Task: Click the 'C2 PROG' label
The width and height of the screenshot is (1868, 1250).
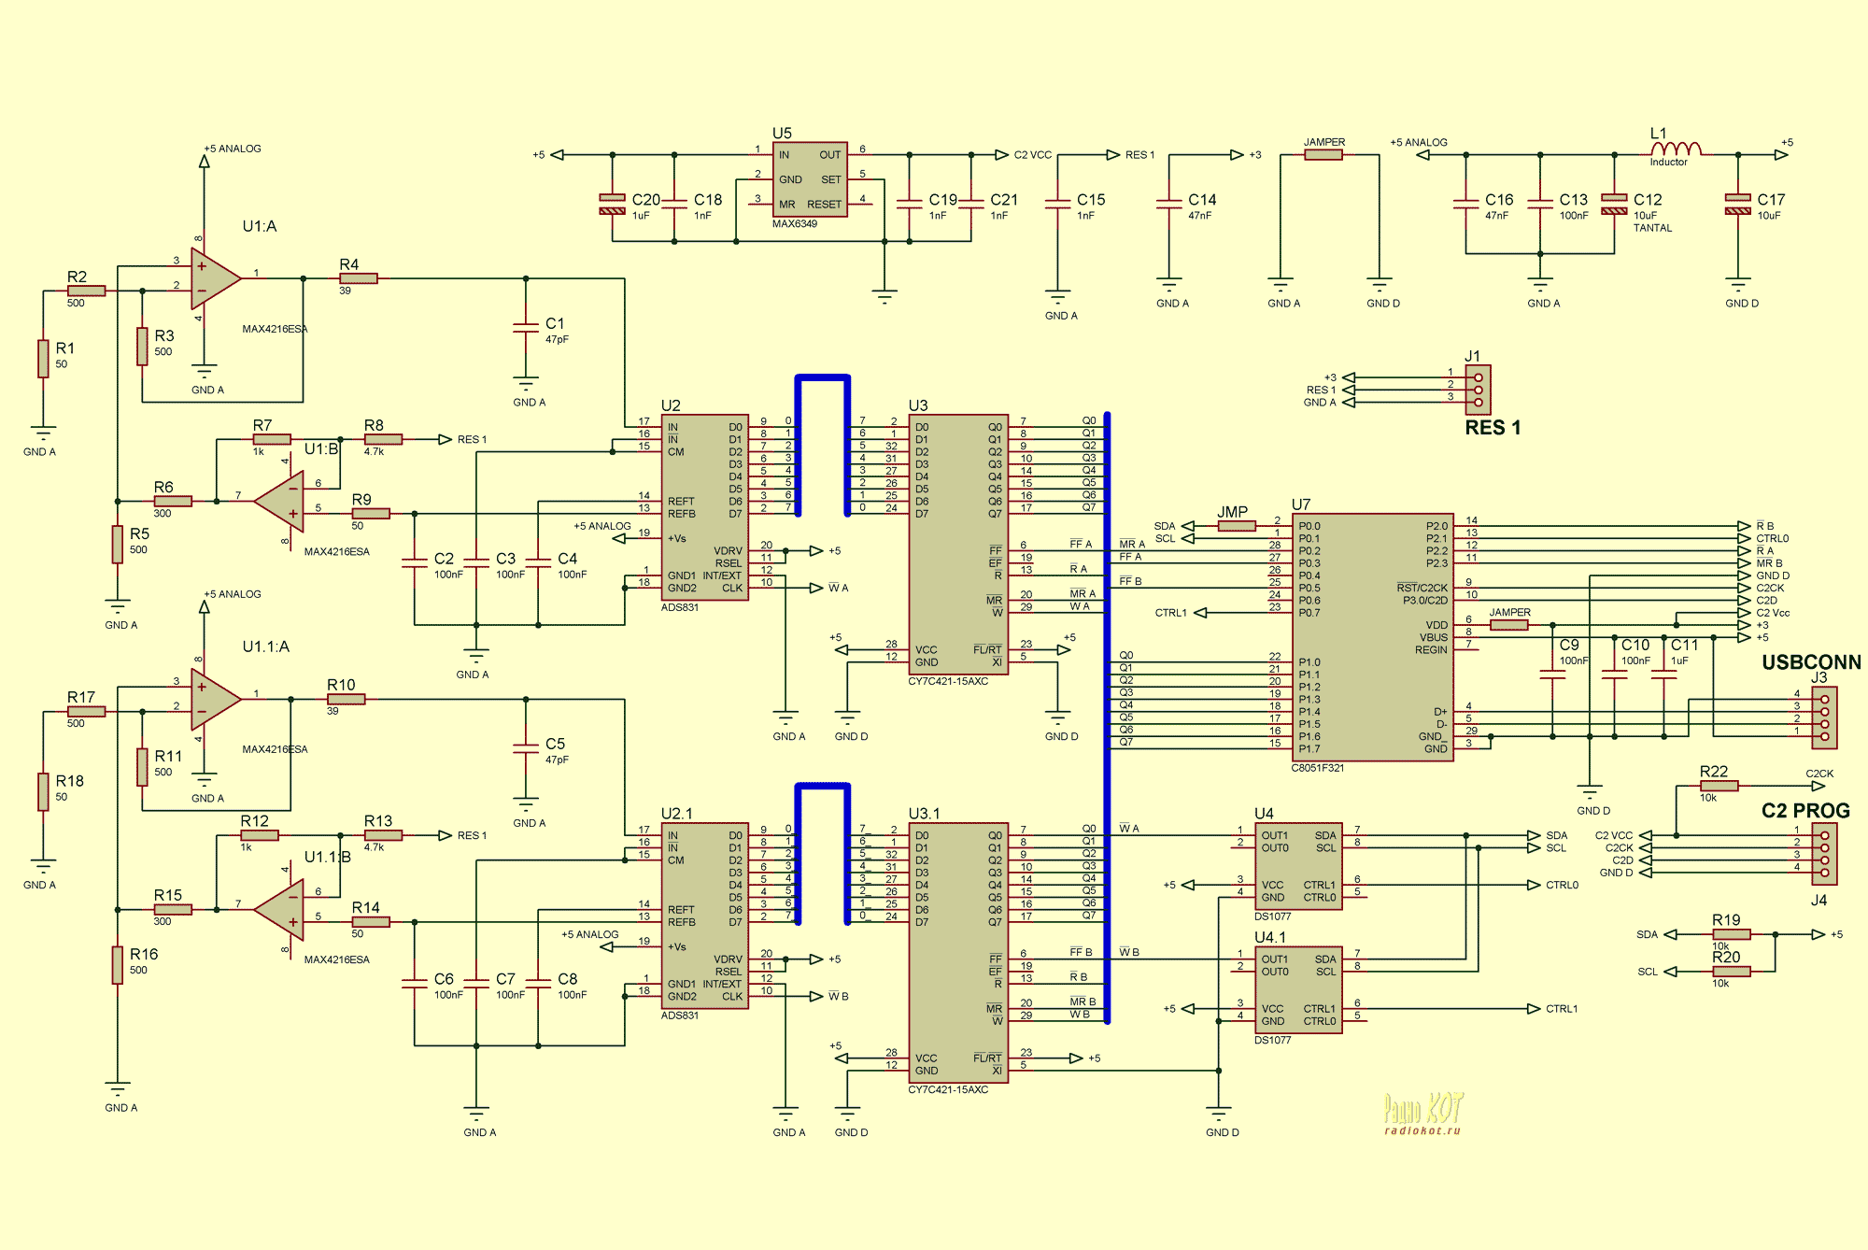Action: pyautogui.click(x=1805, y=811)
